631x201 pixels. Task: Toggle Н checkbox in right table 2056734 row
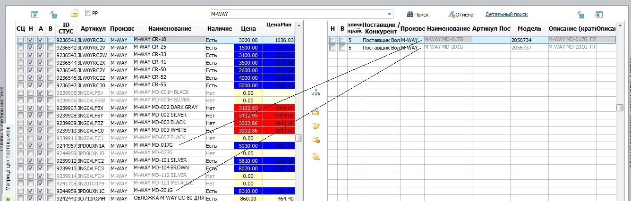333,41
